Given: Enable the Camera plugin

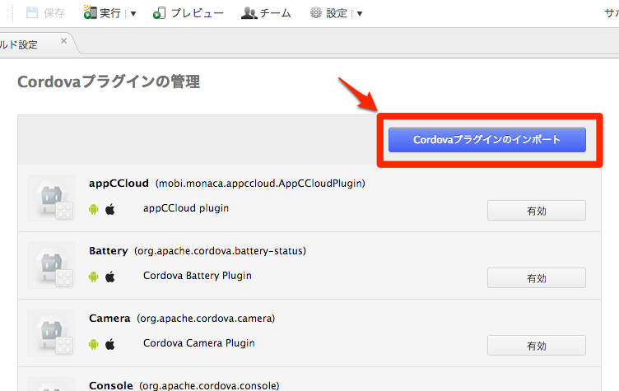Looking at the screenshot, I should click(536, 346).
